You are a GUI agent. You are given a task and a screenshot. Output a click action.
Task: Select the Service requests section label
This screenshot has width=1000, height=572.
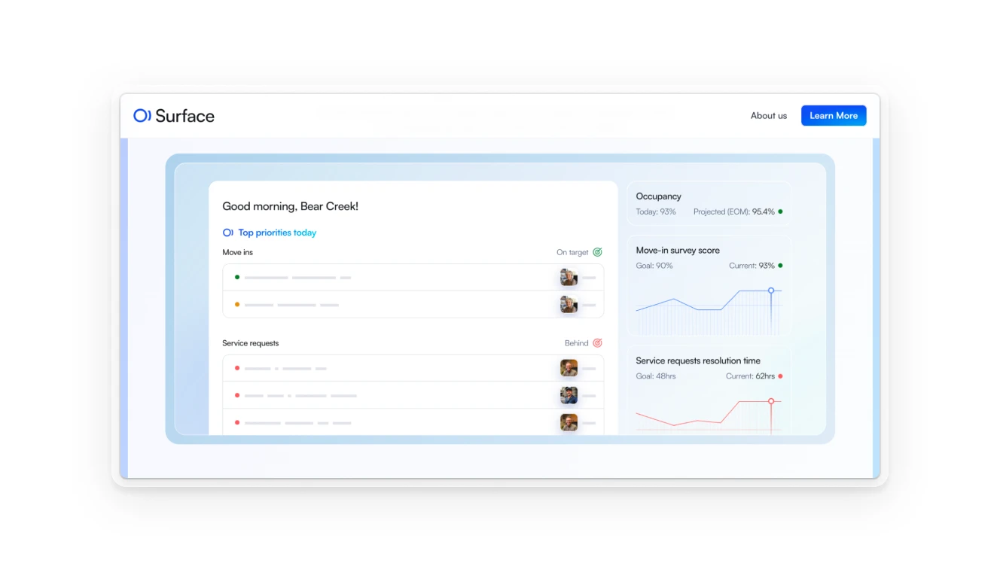point(250,342)
